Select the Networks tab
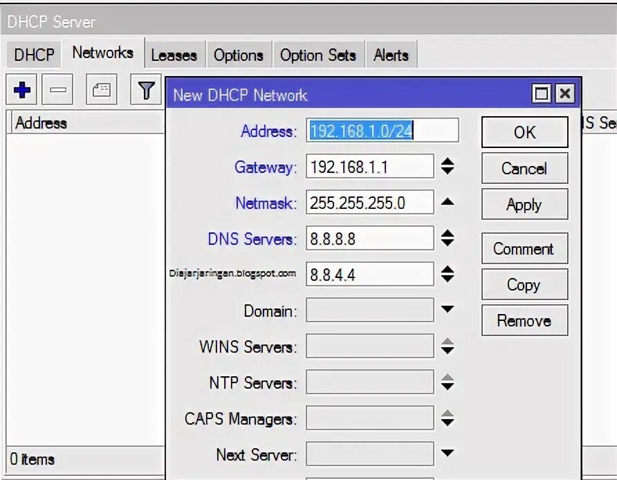Viewport: 617px width, 480px height. coord(102,53)
